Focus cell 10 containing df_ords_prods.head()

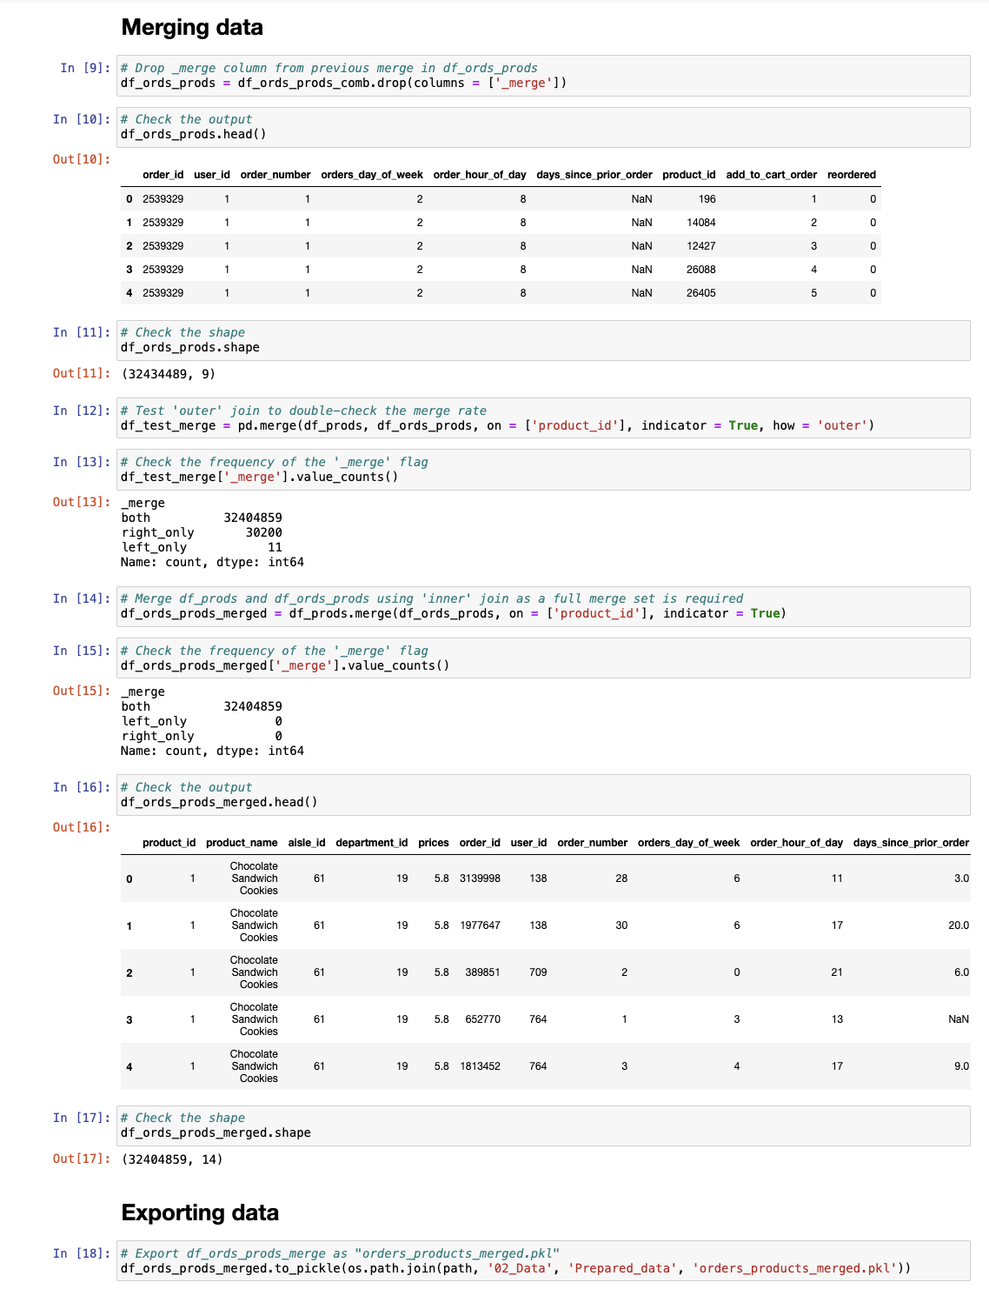pyautogui.click(x=543, y=127)
